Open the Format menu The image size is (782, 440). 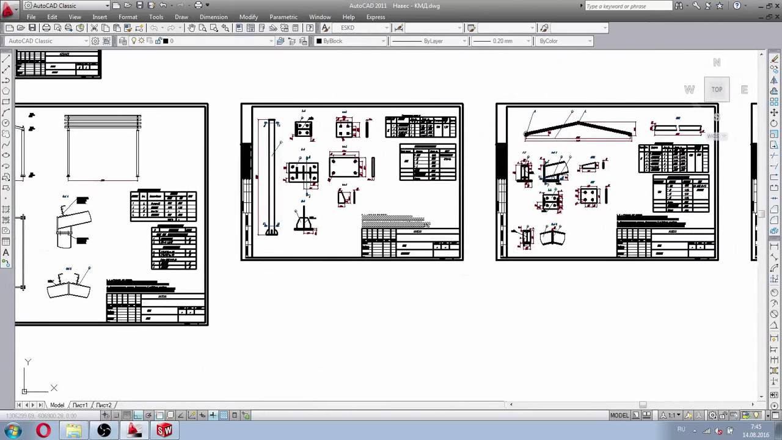pyautogui.click(x=128, y=17)
